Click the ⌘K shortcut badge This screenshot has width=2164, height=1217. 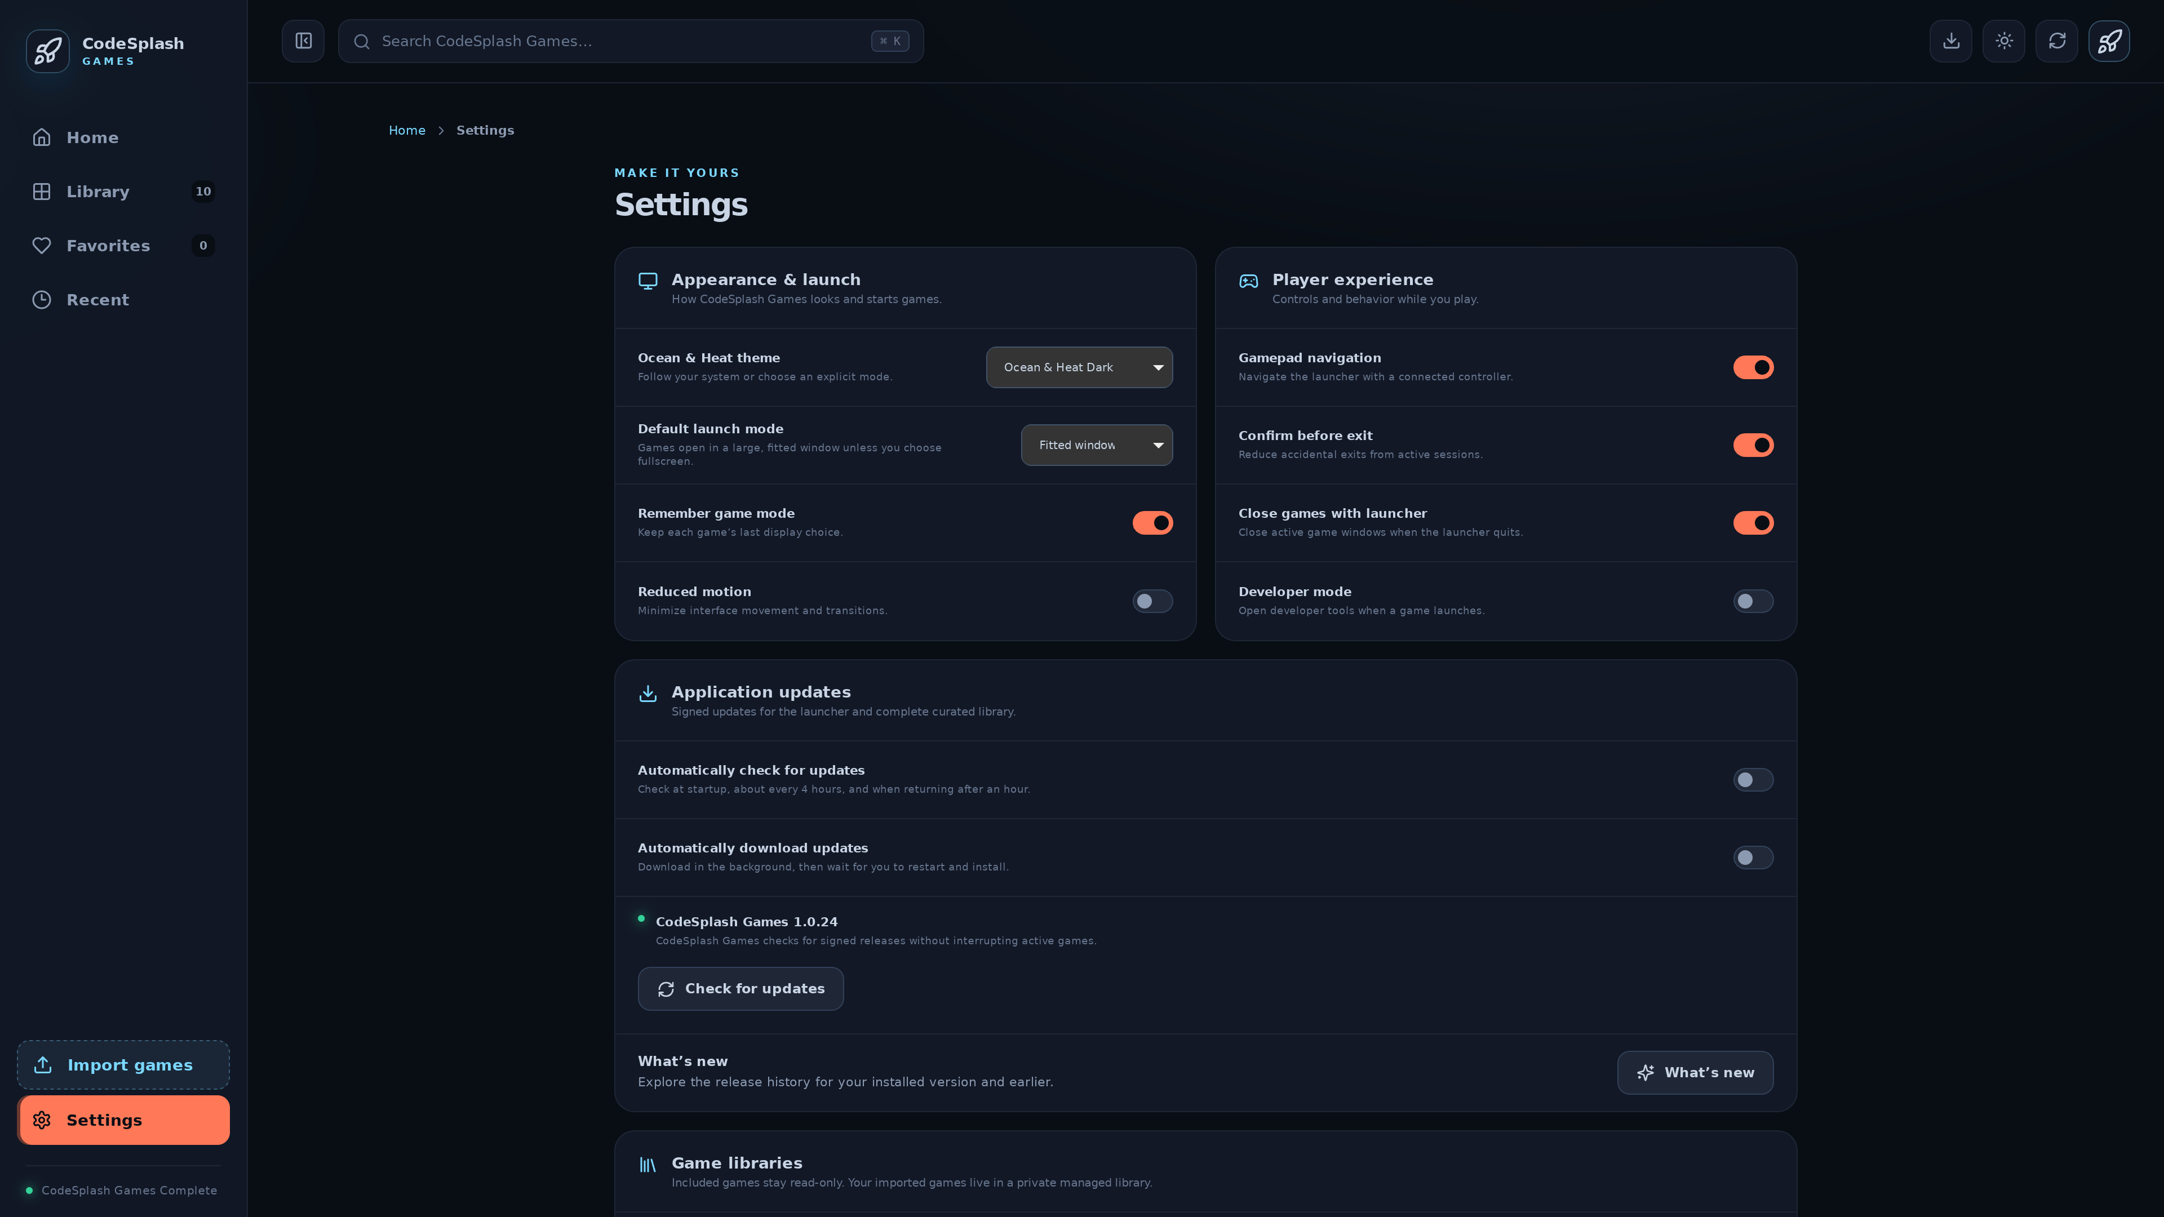tap(890, 41)
